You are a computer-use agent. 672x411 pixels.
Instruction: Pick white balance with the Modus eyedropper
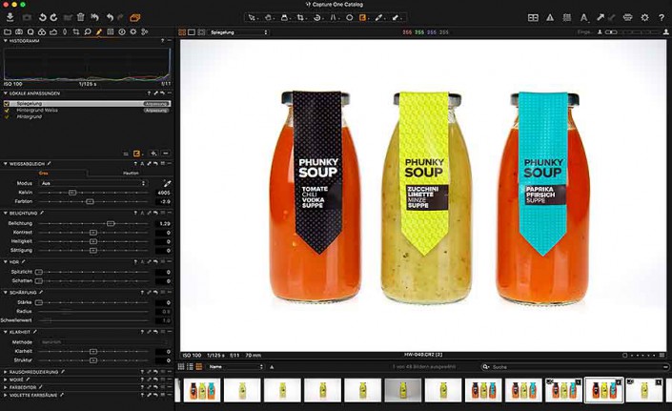[167, 183]
